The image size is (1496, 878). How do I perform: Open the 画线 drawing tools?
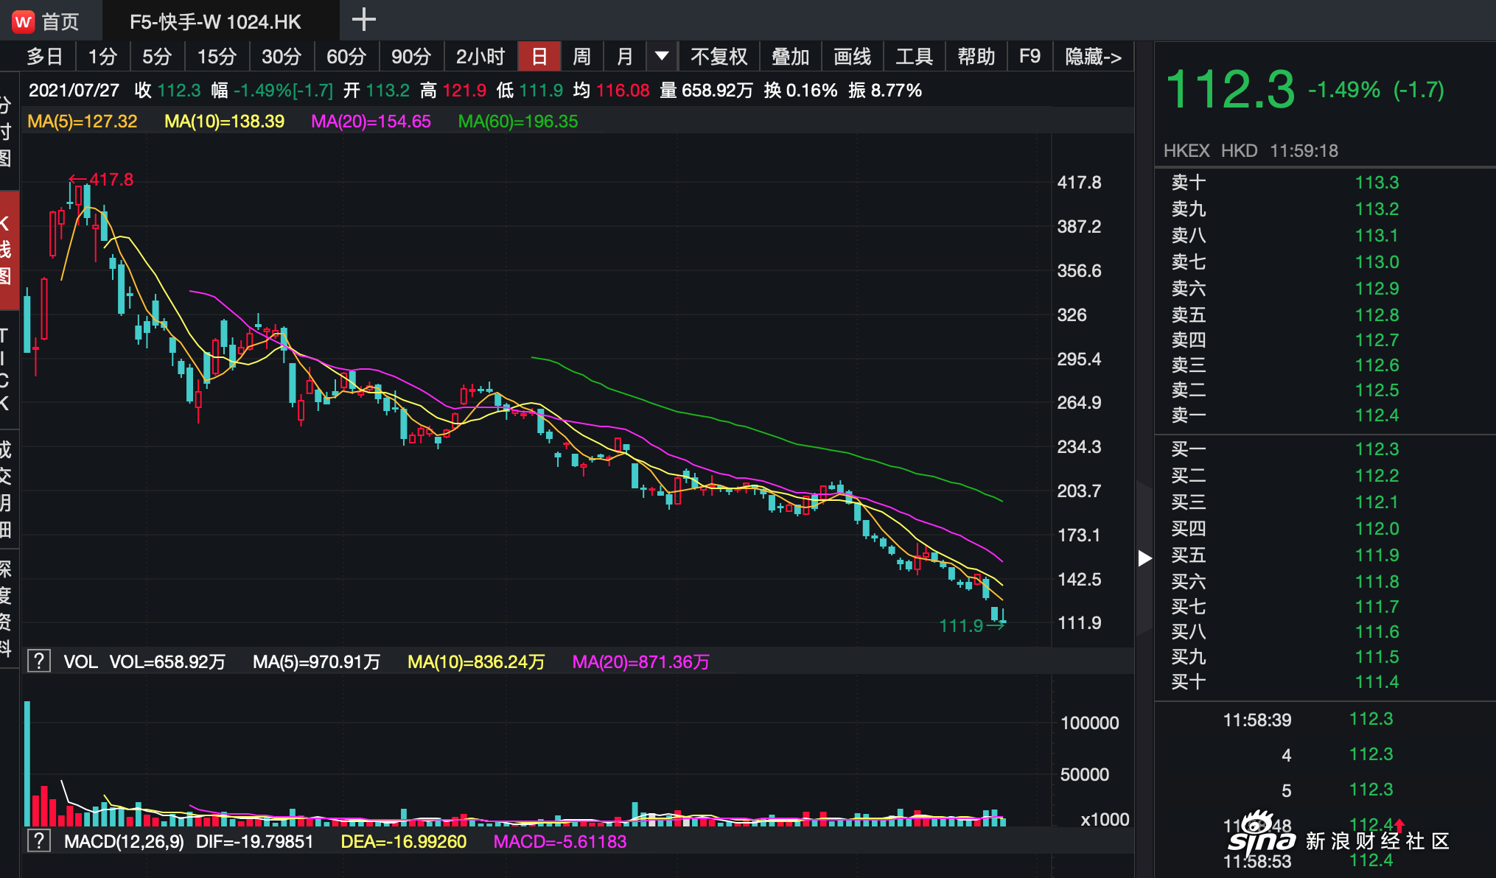[852, 57]
